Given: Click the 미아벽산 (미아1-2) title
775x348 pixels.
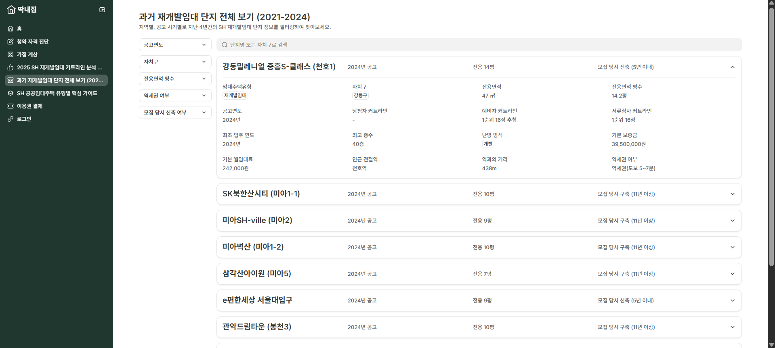Looking at the screenshot, I should pos(253,247).
